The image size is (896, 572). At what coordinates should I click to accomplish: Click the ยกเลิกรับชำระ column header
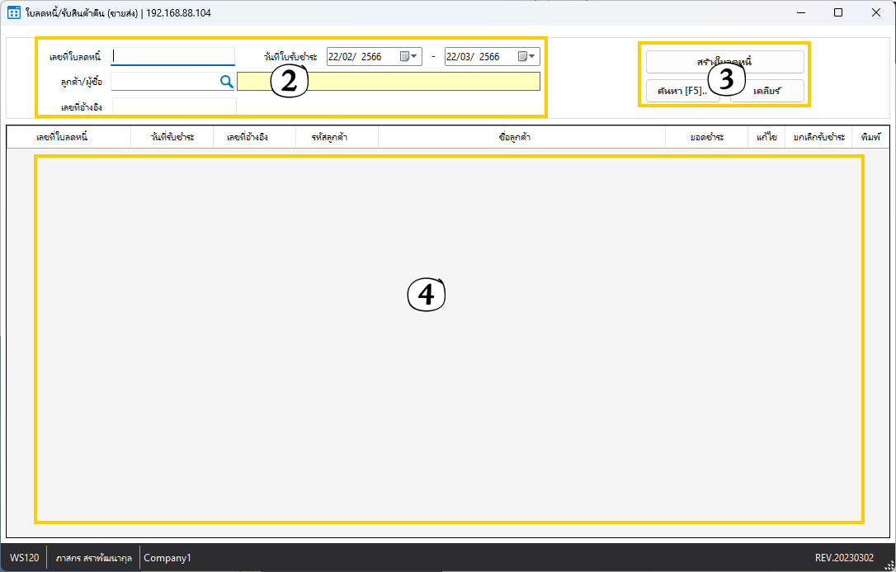click(818, 137)
